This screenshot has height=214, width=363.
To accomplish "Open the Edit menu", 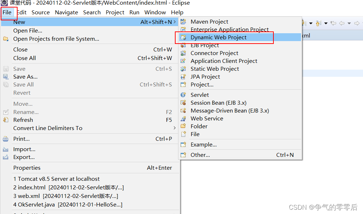I will 22,13.
